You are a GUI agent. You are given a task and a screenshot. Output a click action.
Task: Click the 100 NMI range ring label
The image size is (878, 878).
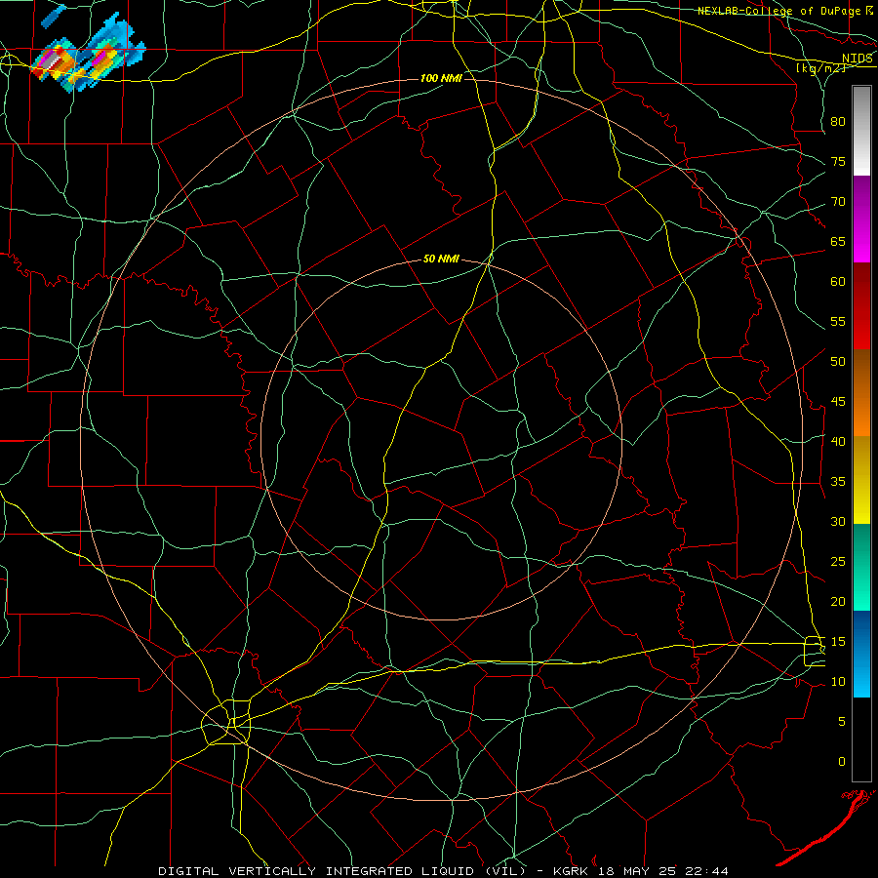click(x=441, y=78)
